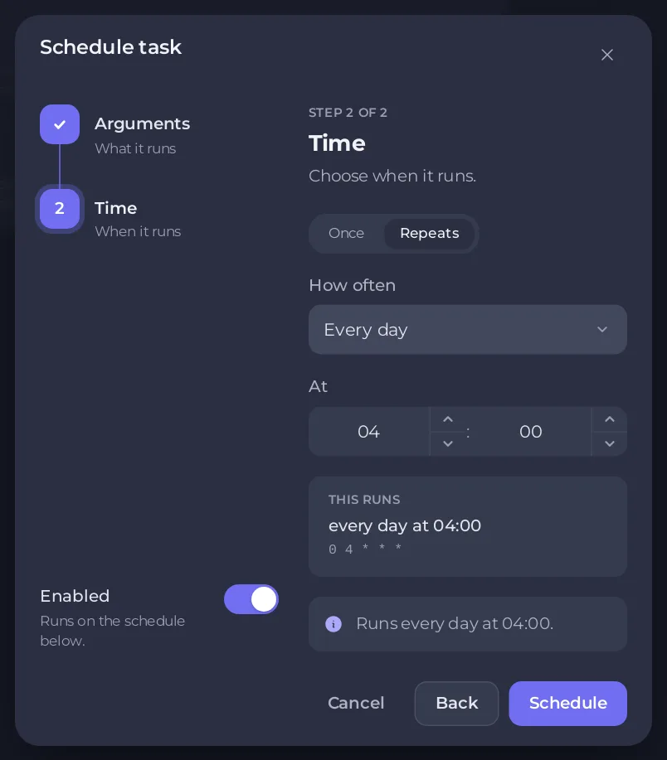The height and width of the screenshot is (760, 667).
Task: Toggle the Enabled switch off
Action: pyautogui.click(x=251, y=599)
